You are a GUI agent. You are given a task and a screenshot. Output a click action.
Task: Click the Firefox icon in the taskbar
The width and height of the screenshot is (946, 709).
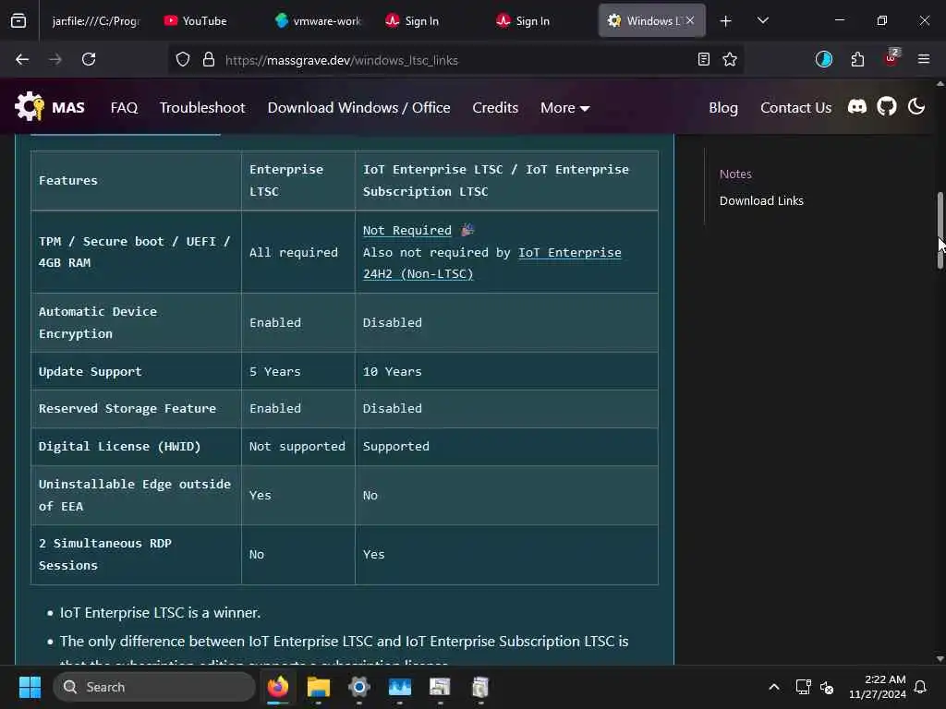278,687
